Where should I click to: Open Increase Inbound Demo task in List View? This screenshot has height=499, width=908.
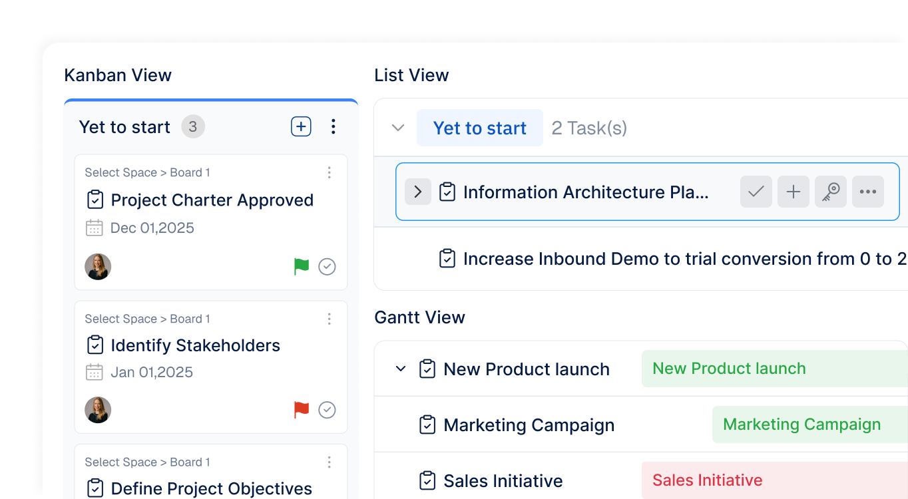[x=685, y=259]
